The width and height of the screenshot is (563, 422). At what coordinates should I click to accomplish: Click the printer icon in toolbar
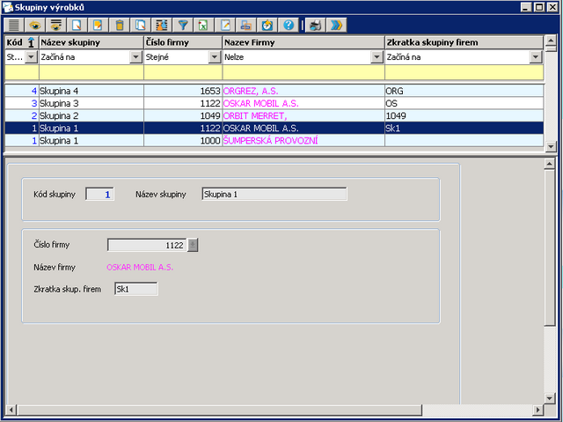246,25
